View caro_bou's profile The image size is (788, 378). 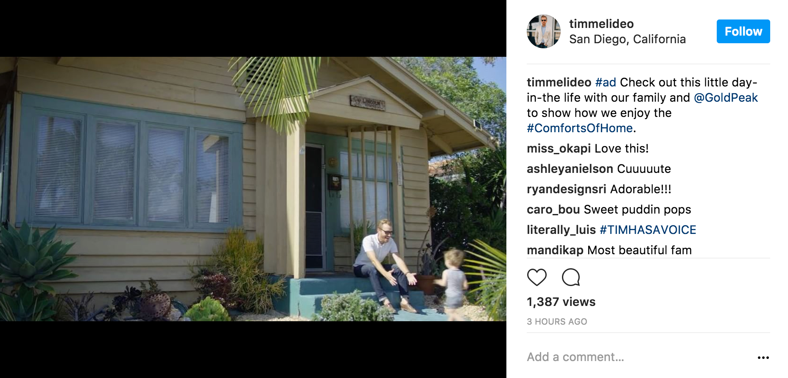[x=553, y=209]
